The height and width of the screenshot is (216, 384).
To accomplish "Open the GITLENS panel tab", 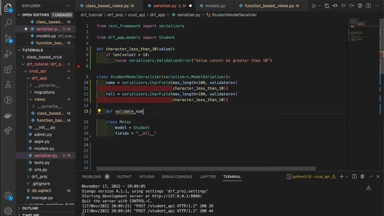I will point(146,176).
